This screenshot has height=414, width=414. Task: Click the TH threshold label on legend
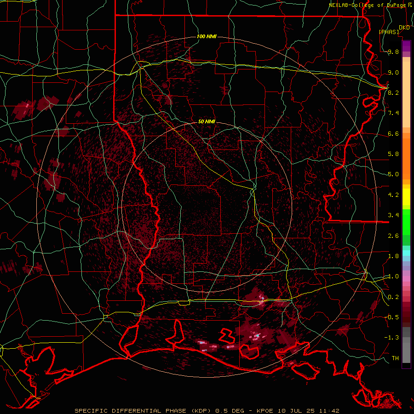[x=395, y=358]
